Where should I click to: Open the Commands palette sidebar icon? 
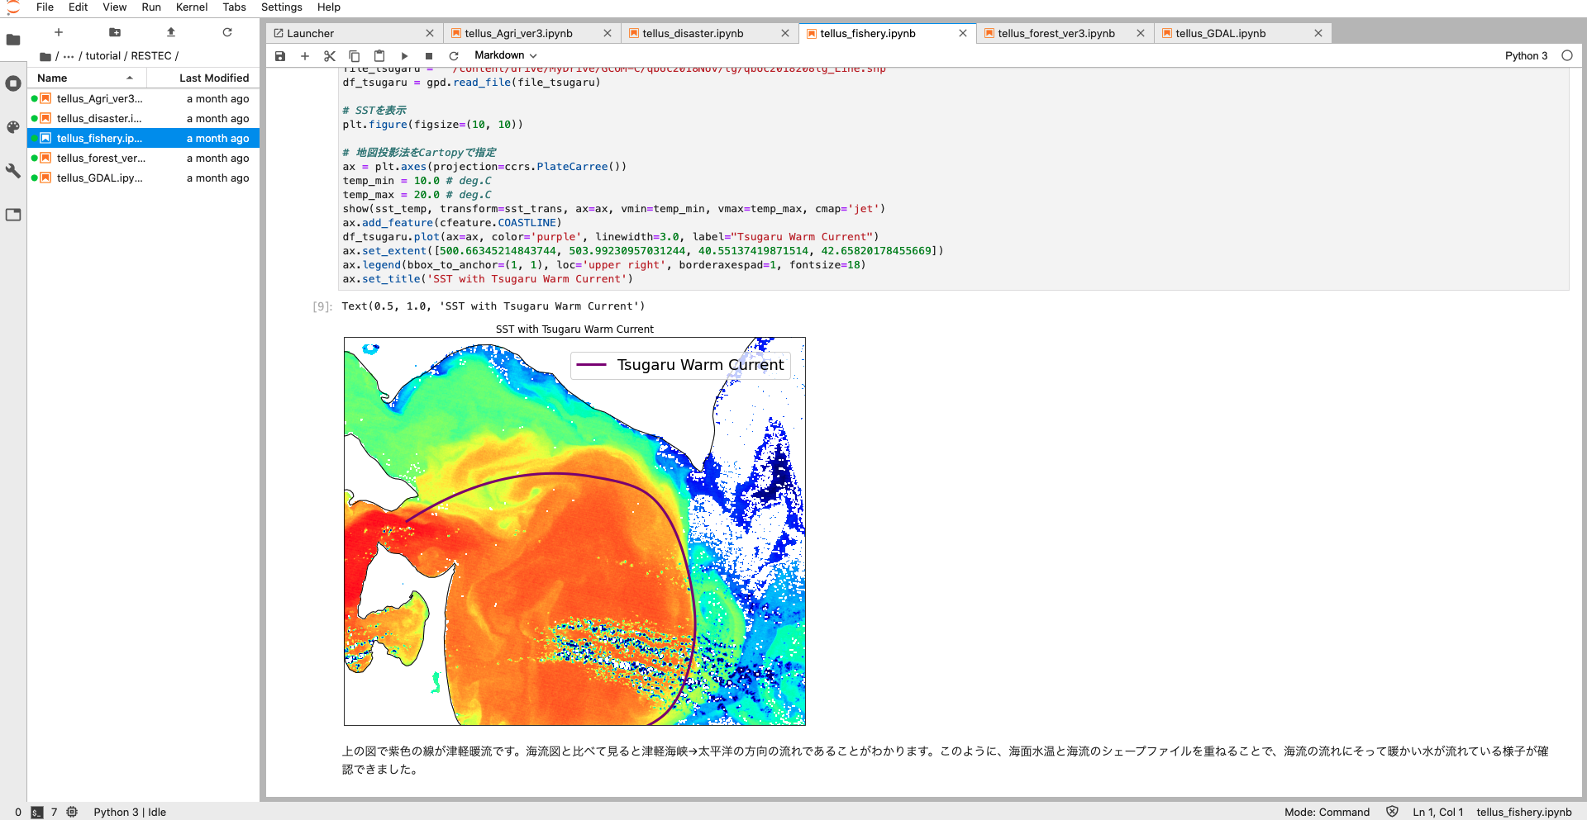(x=13, y=127)
